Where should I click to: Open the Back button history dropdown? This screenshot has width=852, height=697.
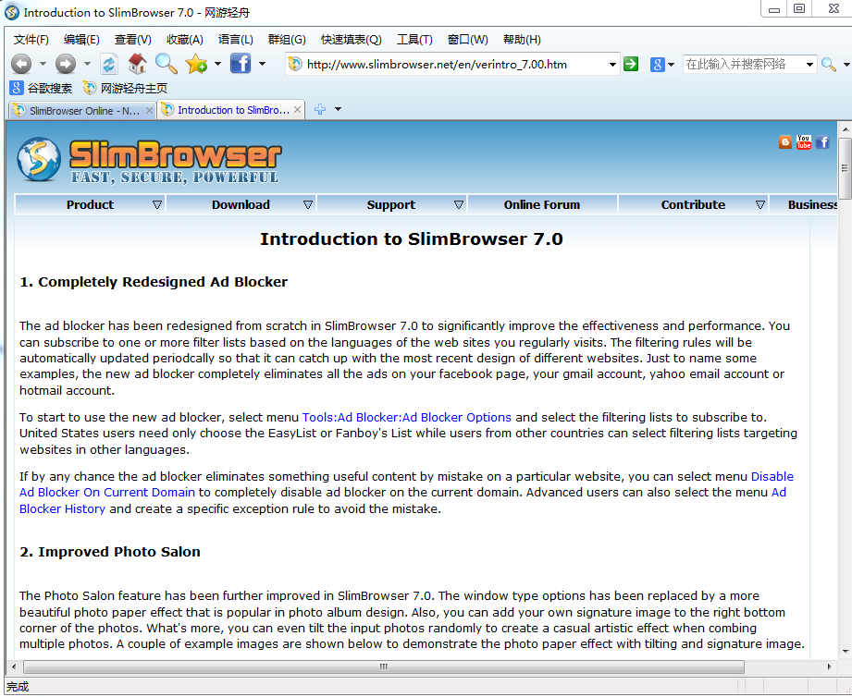click(43, 64)
